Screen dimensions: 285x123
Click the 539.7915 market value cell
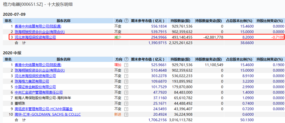pos(159,32)
